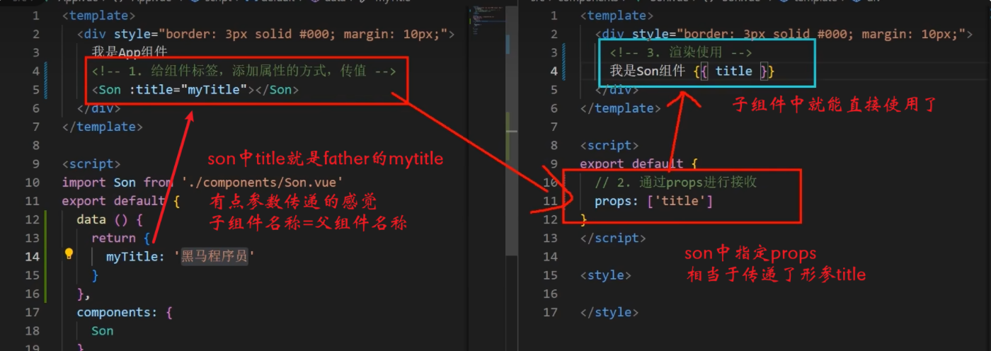This screenshot has width=991, height=351.
Task: Place cursor on '我是App组件' text
Action: (x=129, y=52)
